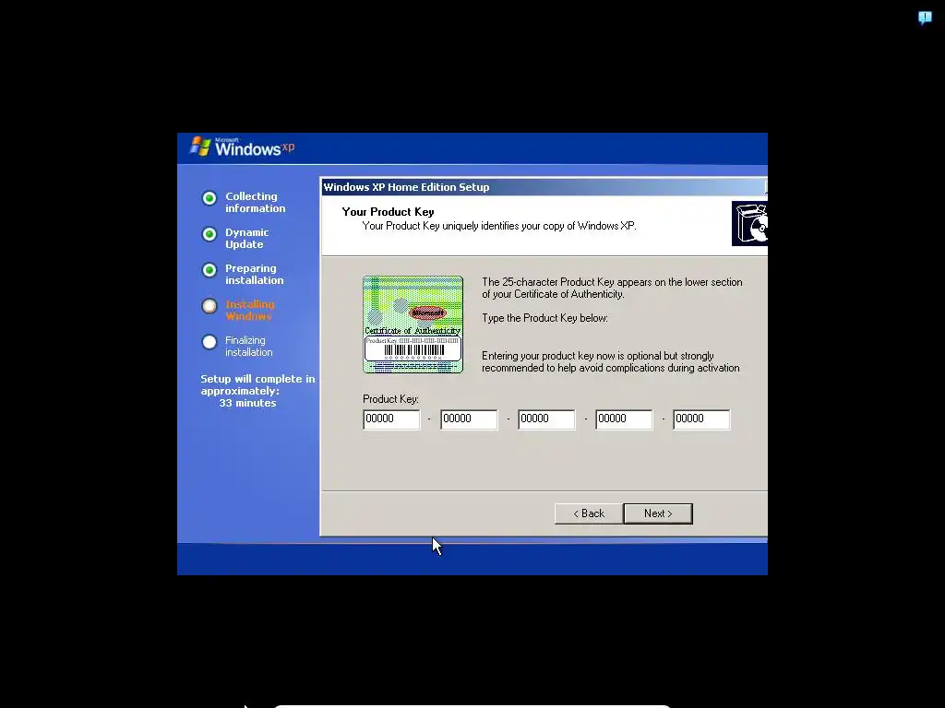The height and width of the screenshot is (708, 945).
Task: Focus the fourth Product Key field
Action: [x=624, y=419]
